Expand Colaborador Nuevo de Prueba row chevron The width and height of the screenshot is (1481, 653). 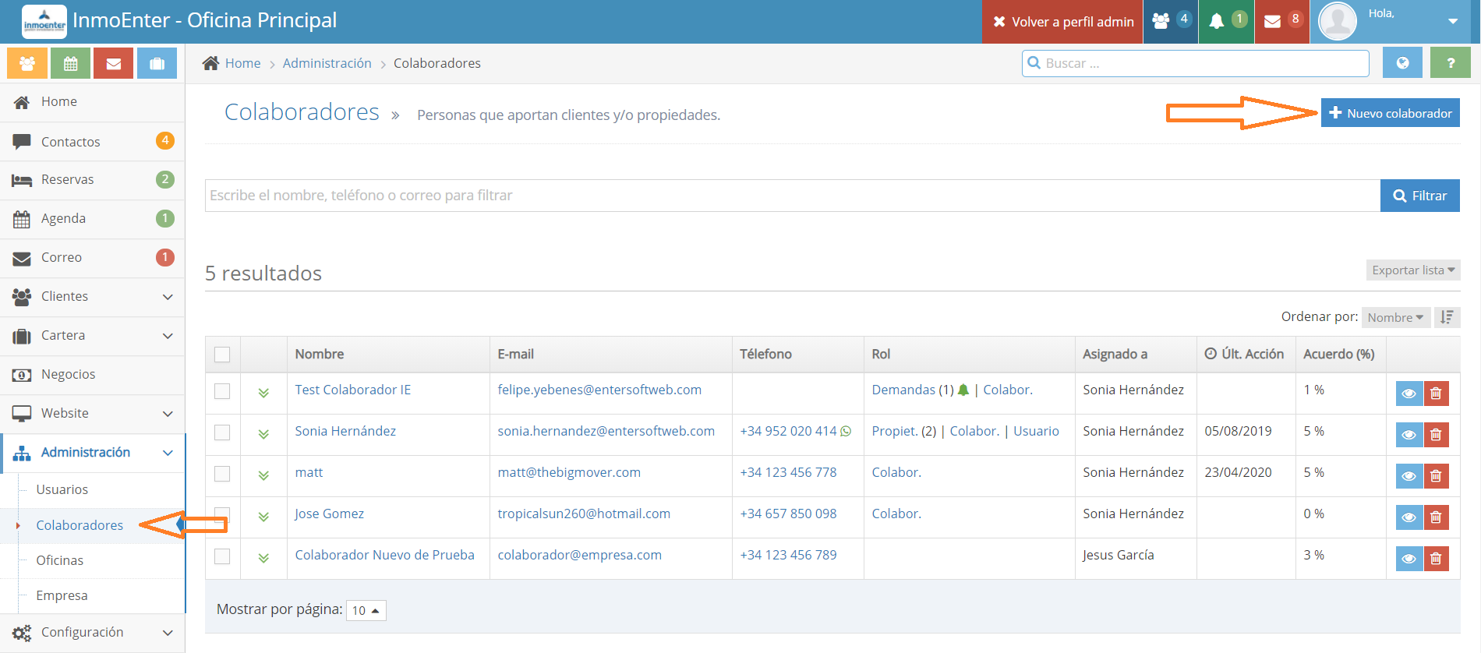point(263,558)
